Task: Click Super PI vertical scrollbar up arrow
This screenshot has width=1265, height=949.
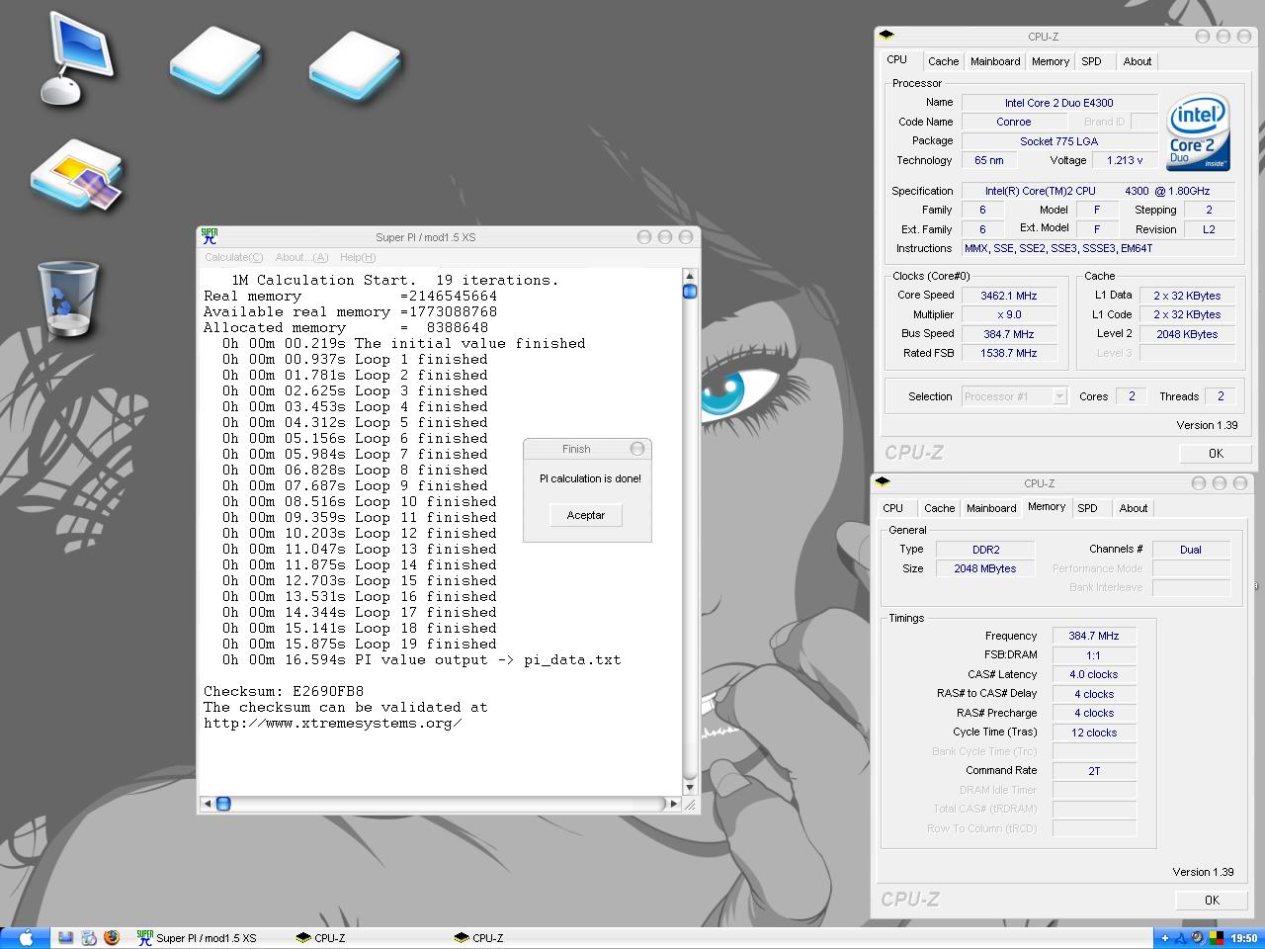Action: pos(690,276)
